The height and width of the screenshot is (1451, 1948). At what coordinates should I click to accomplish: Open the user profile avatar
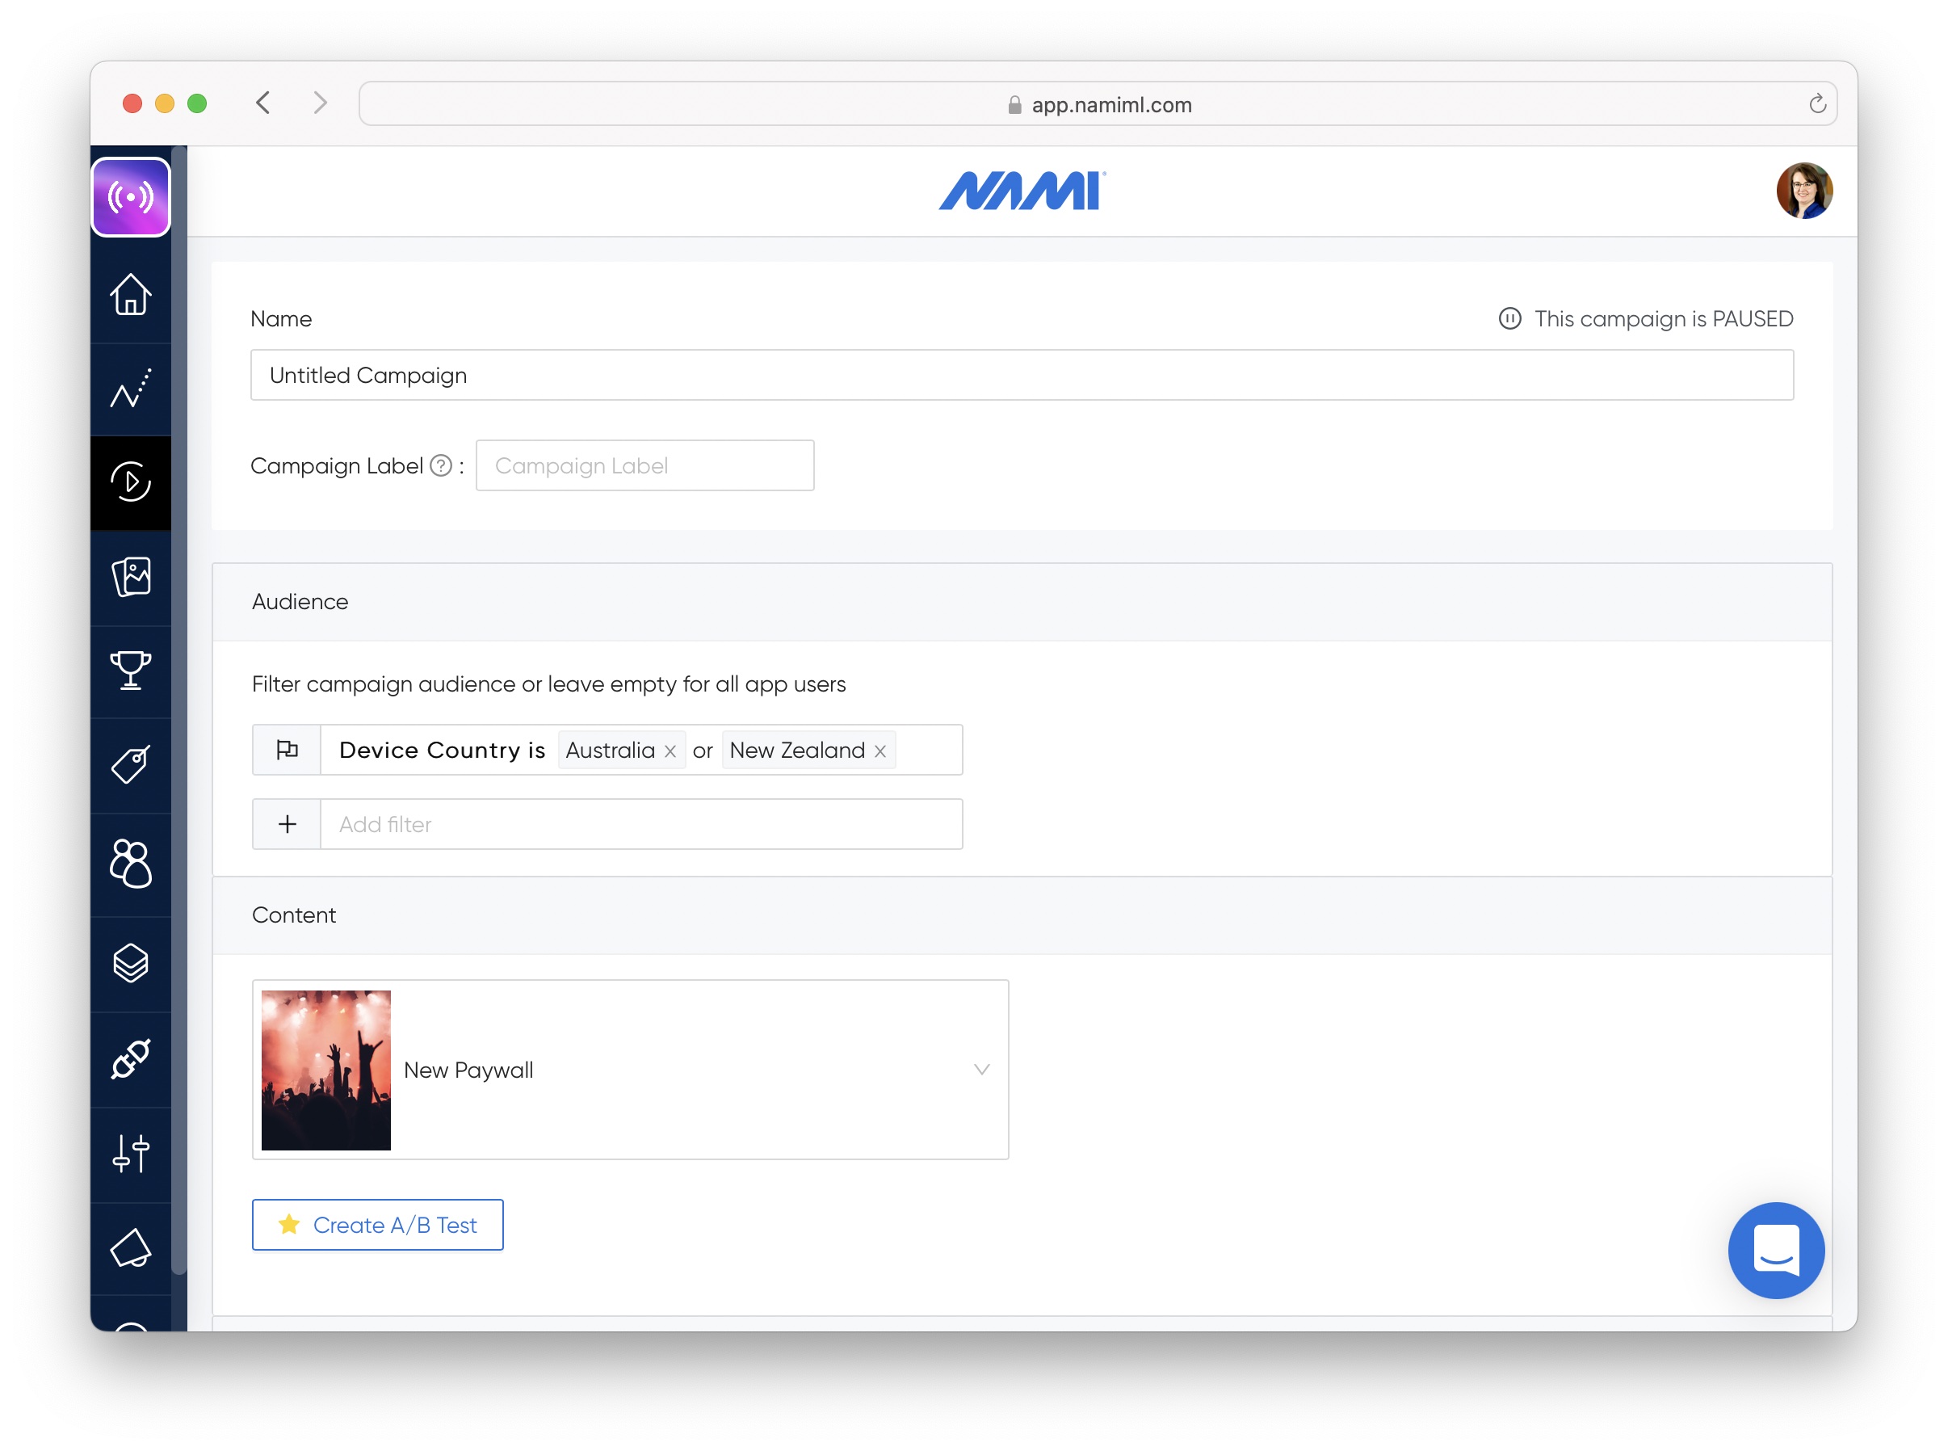tap(1803, 191)
